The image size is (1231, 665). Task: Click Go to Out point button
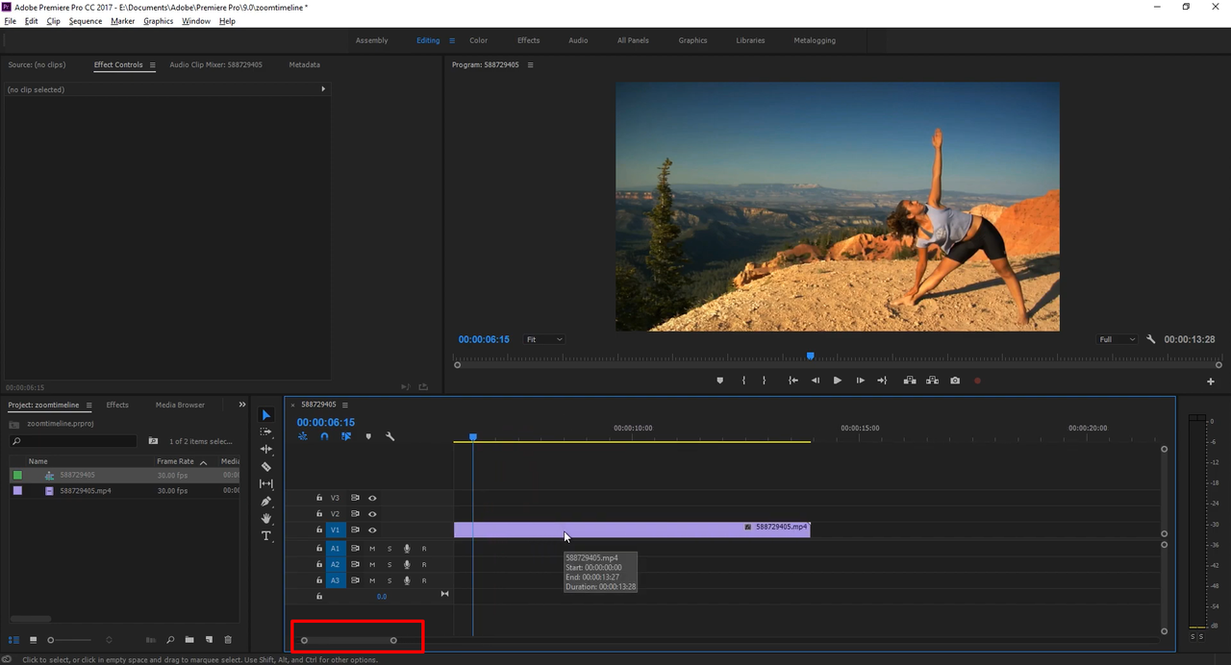882,381
